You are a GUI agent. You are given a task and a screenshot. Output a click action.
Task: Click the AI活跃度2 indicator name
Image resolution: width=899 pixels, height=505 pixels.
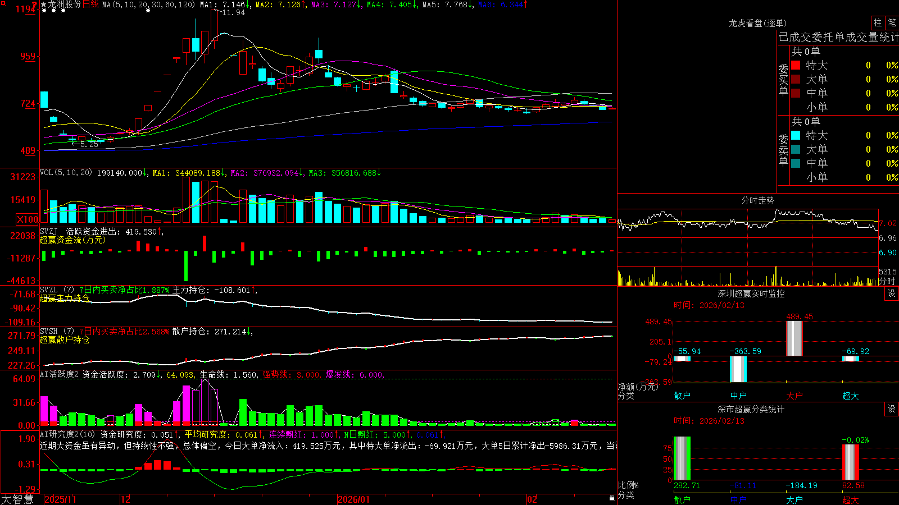(60, 375)
